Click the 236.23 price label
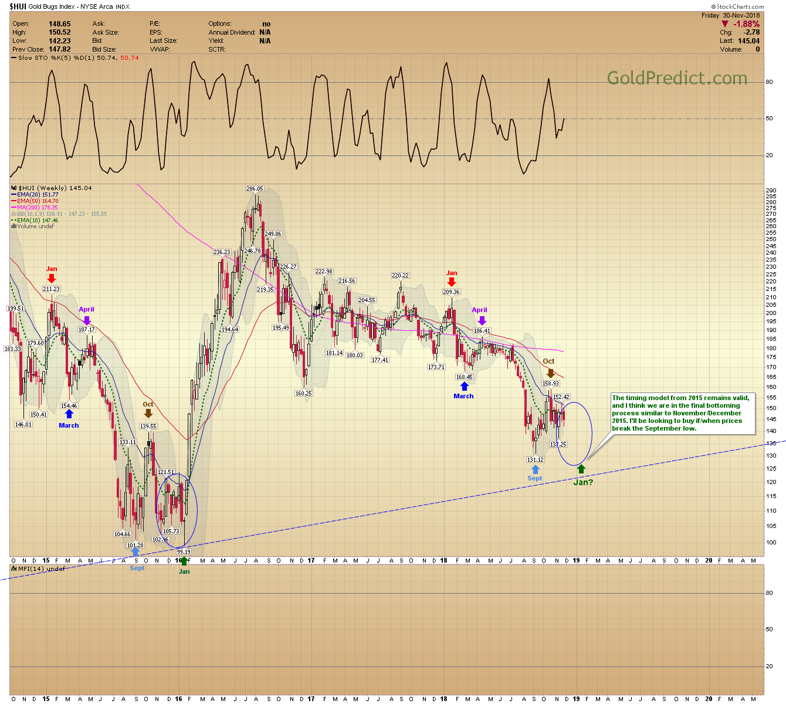 [x=222, y=252]
